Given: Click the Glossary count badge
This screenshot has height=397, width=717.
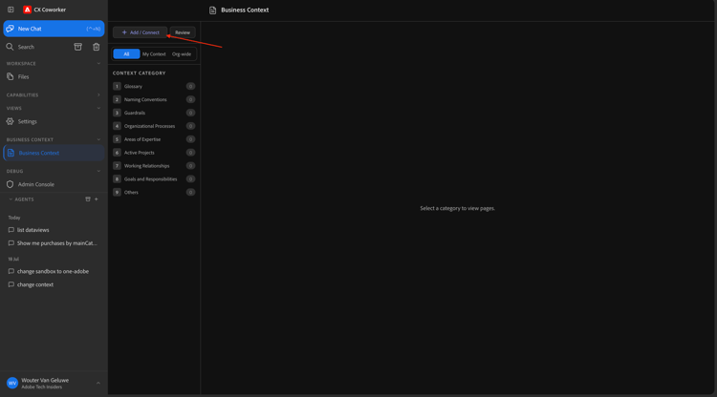Looking at the screenshot, I should point(190,86).
